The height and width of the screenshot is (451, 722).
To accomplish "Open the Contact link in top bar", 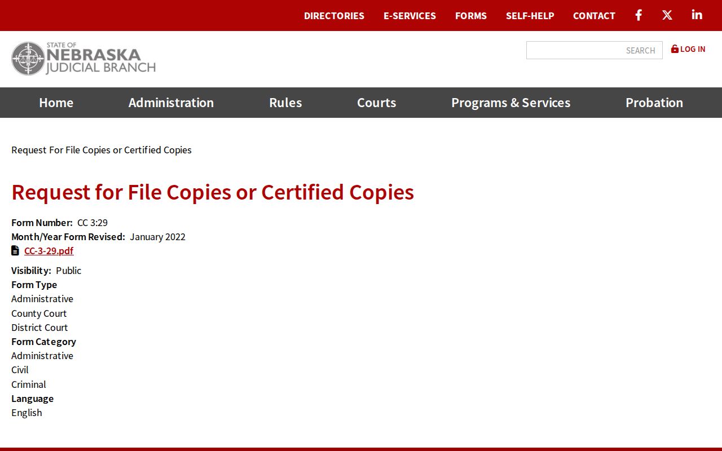I will click(594, 16).
